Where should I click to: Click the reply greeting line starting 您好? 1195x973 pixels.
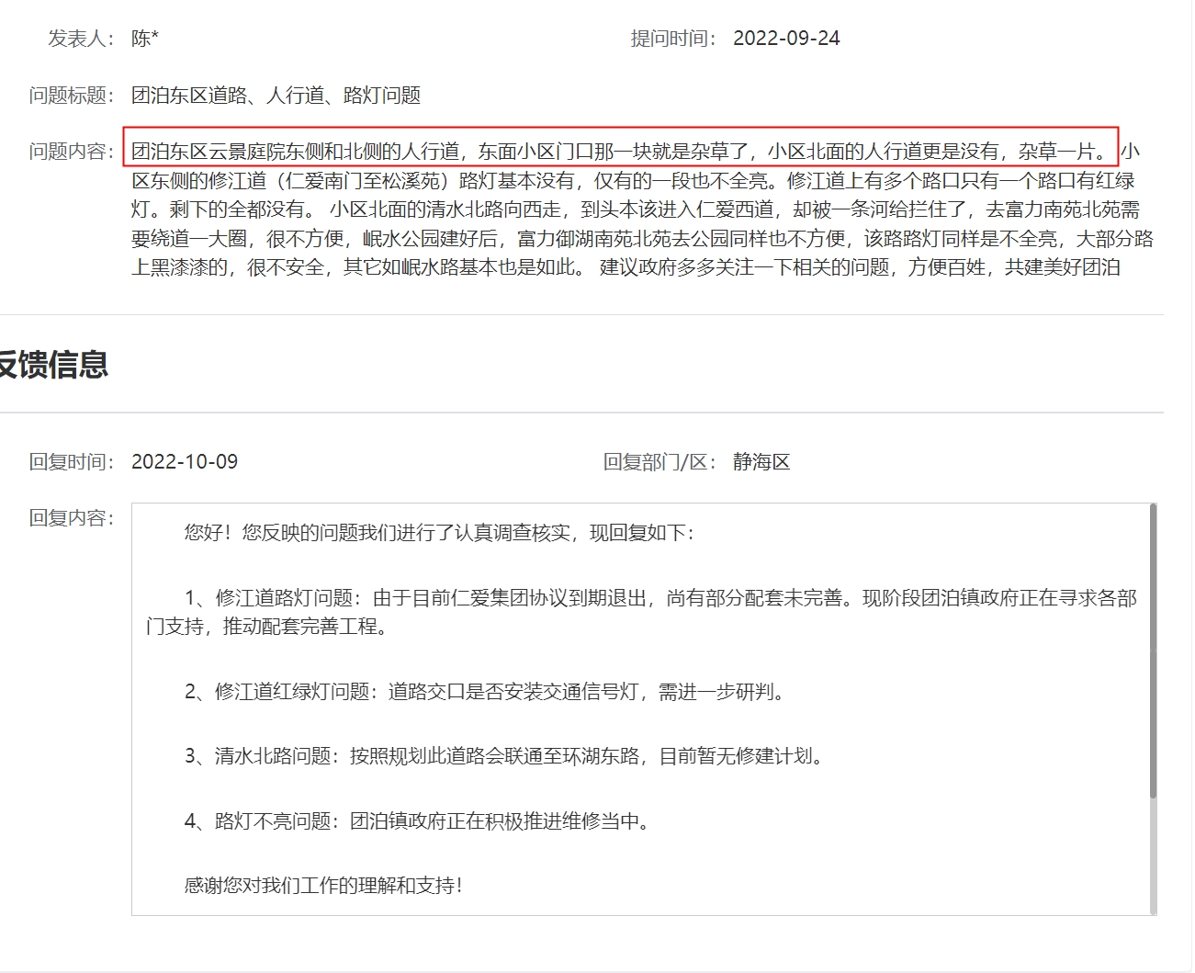(x=439, y=533)
